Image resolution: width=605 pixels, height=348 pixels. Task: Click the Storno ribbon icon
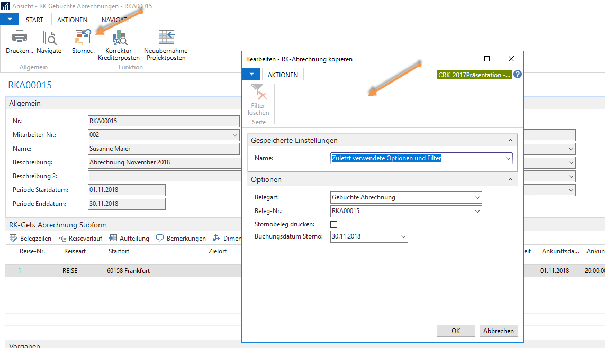click(83, 38)
